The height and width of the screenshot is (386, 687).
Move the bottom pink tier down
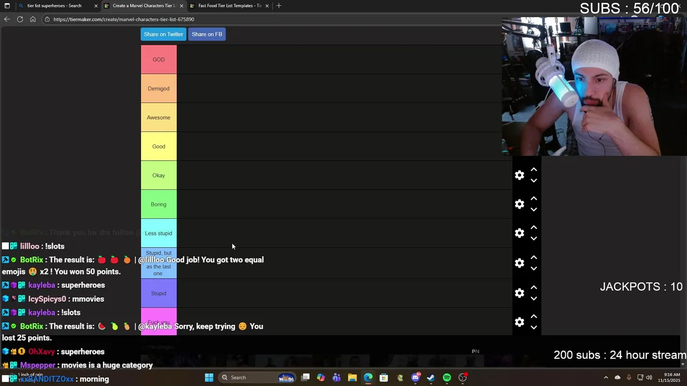coord(533,328)
